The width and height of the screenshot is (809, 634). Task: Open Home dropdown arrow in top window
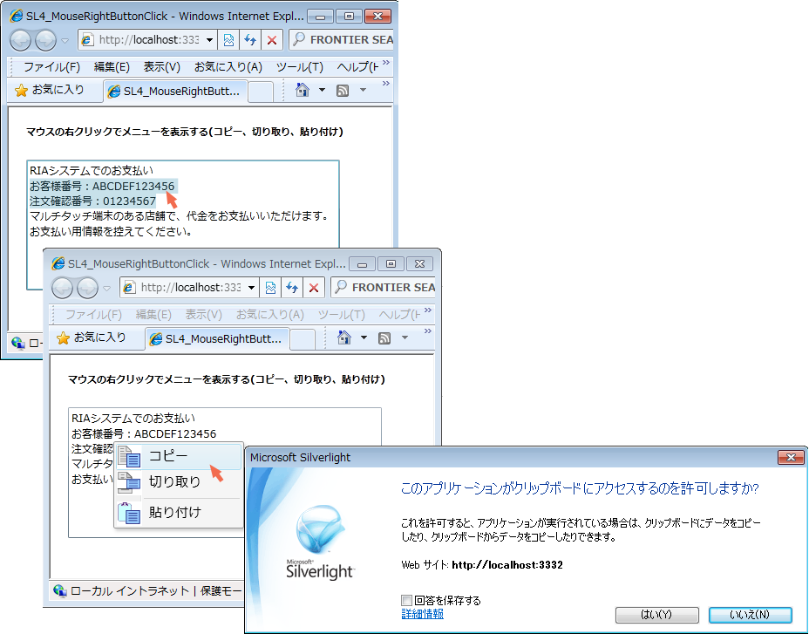[x=322, y=90]
